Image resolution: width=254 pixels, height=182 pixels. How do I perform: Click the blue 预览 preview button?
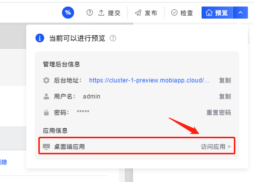pyautogui.click(x=217, y=13)
